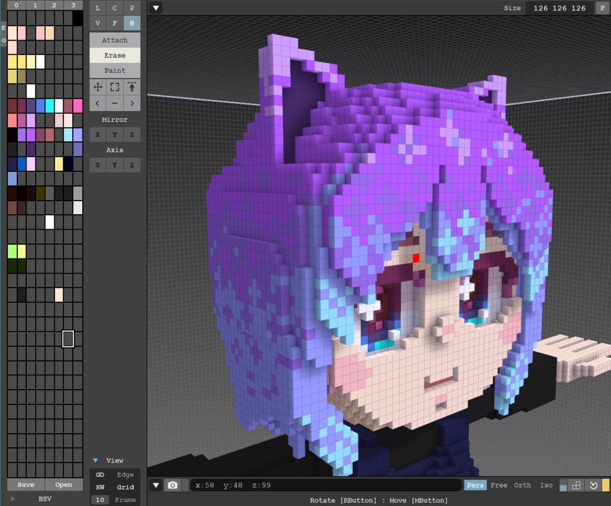The image size is (611, 506).
Task: Open the viewport dropdown at top left
Action: (156, 8)
